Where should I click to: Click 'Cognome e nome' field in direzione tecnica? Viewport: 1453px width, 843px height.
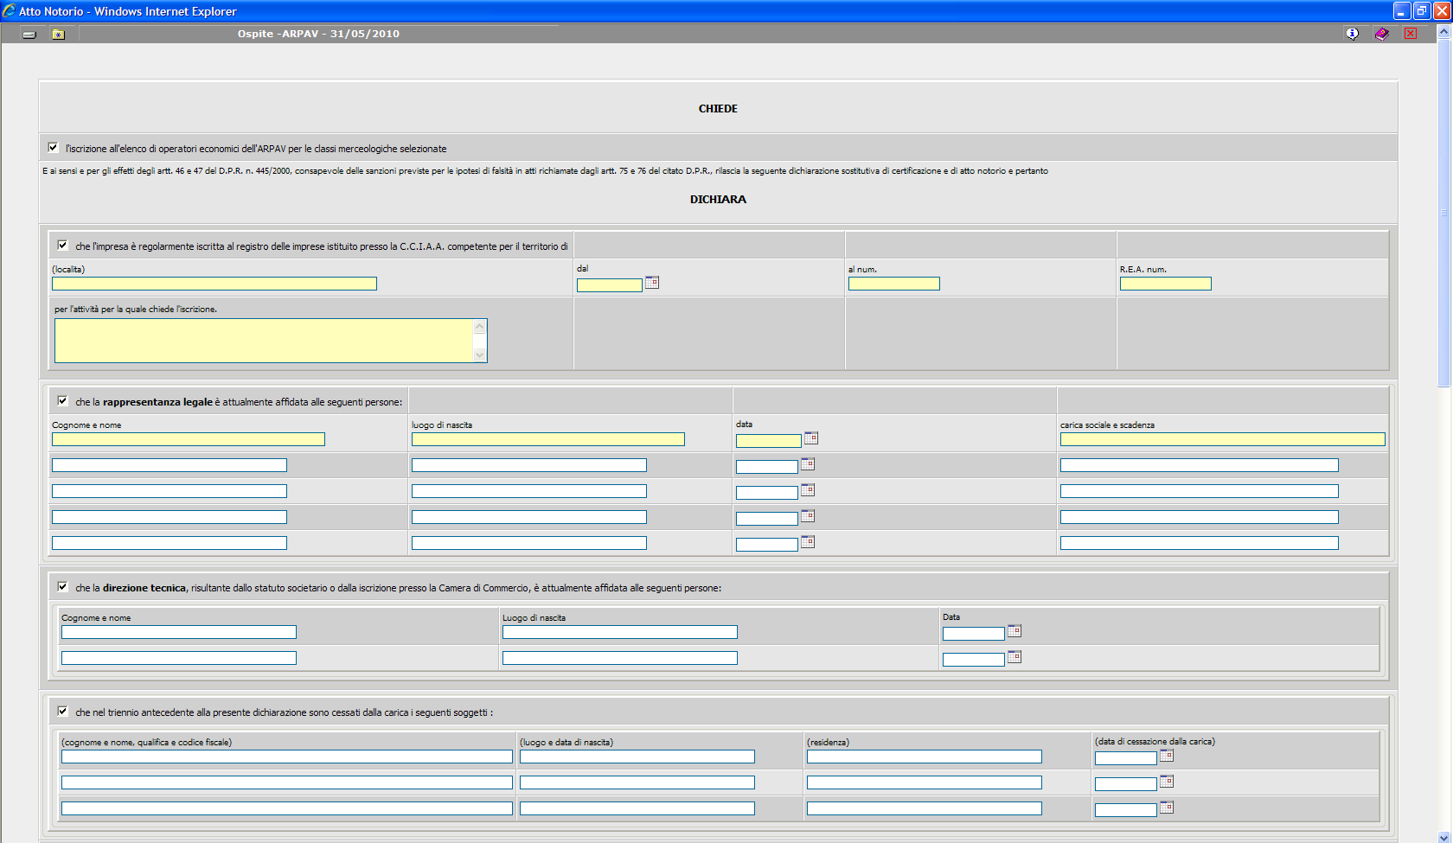[x=179, y=632]
